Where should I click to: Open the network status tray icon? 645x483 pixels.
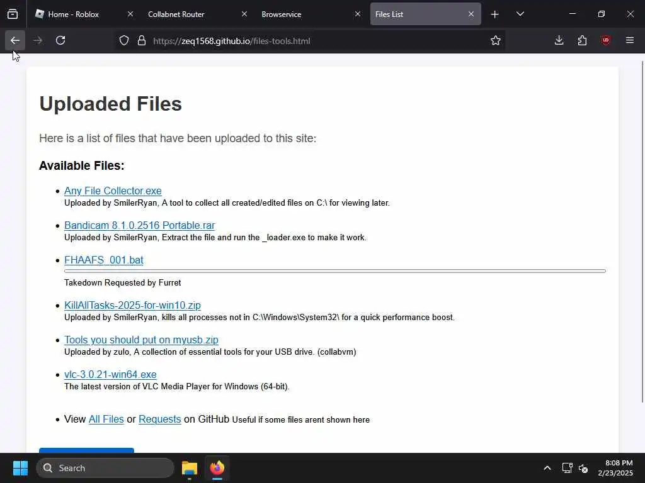(x=568, y=468)
